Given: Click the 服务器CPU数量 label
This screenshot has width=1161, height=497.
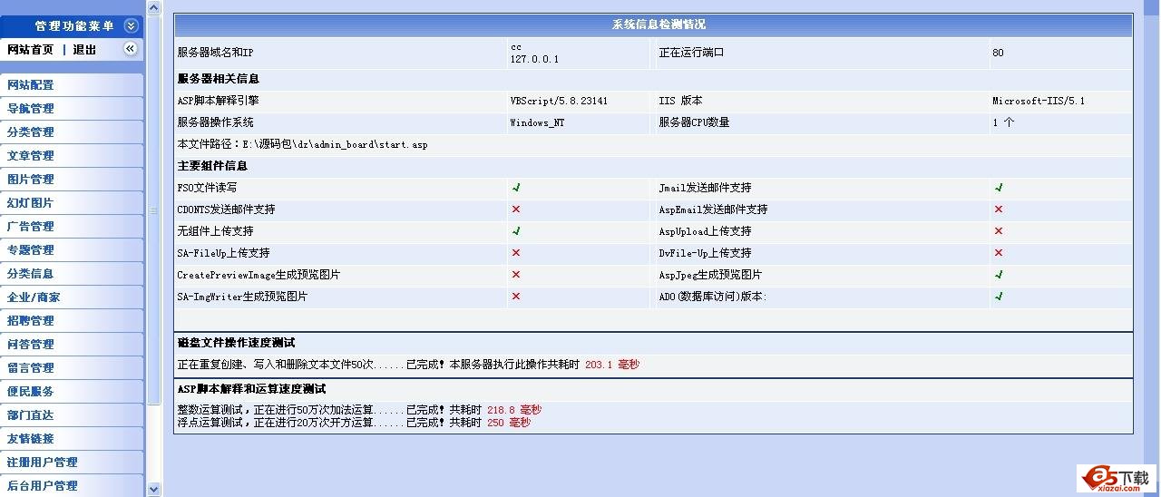Looking at the screenshot, I should 694,122.
